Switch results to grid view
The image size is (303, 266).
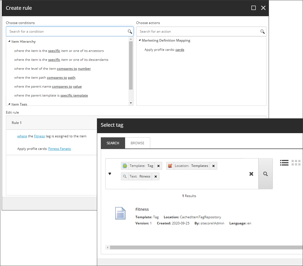tap(296, 163)
